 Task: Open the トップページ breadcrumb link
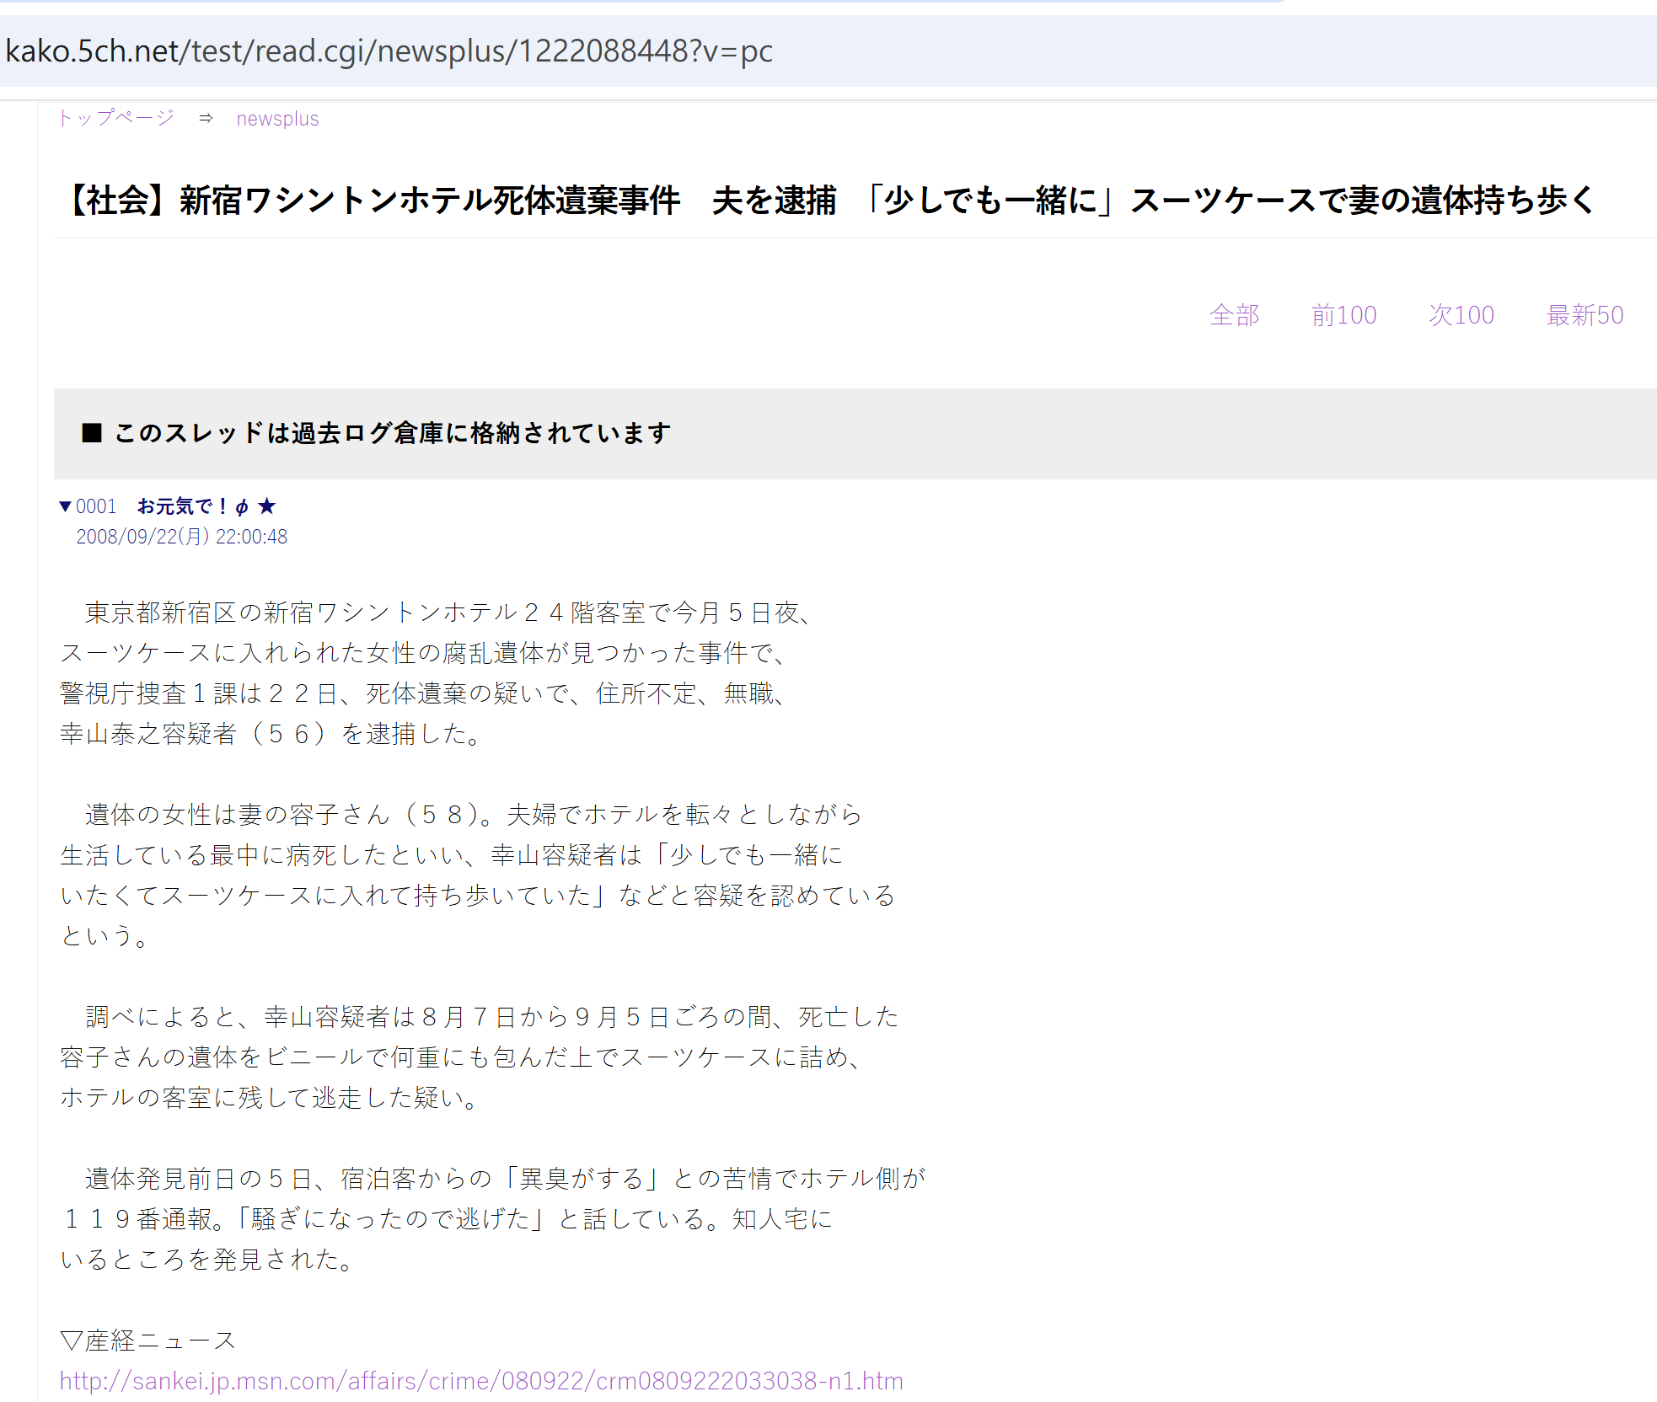pyautogui.click(x=116, y=118)
